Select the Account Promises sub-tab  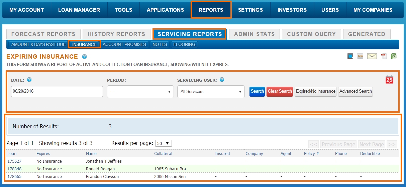point(124,44)
